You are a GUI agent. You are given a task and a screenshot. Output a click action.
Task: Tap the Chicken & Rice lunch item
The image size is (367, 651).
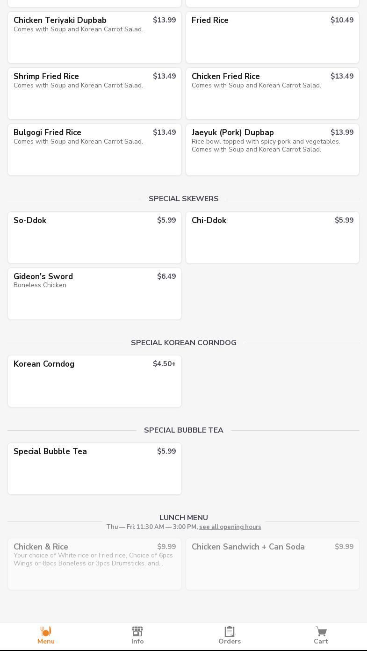coord(94,564)
